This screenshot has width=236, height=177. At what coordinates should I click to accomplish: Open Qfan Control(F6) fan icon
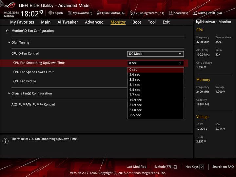(99, 13)
